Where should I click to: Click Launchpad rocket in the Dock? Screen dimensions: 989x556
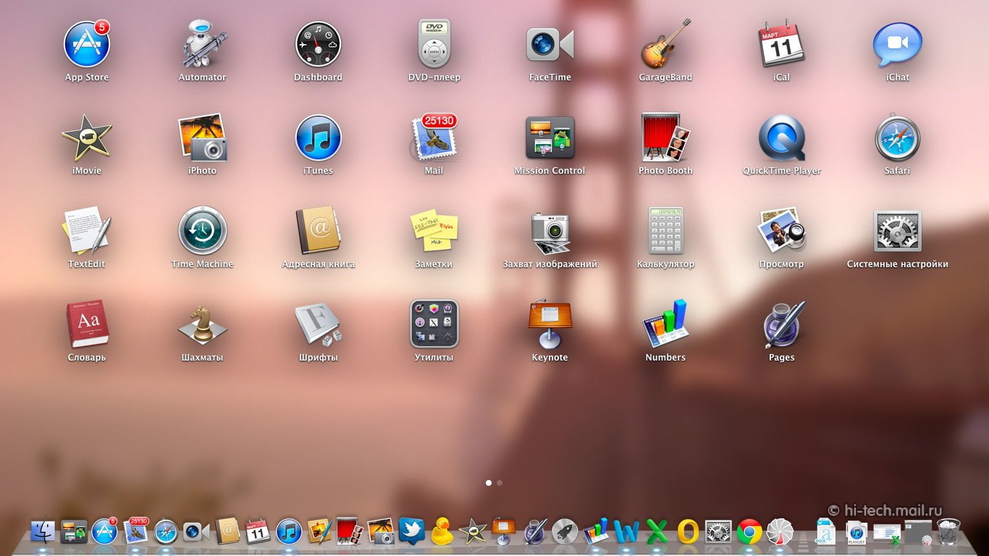pos(565,531)
